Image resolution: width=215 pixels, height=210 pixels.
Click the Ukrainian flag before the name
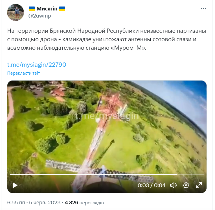pyautogui.click(x=32, y=9)
